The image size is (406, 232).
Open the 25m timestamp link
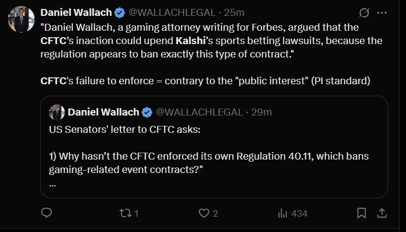[234, 12]
